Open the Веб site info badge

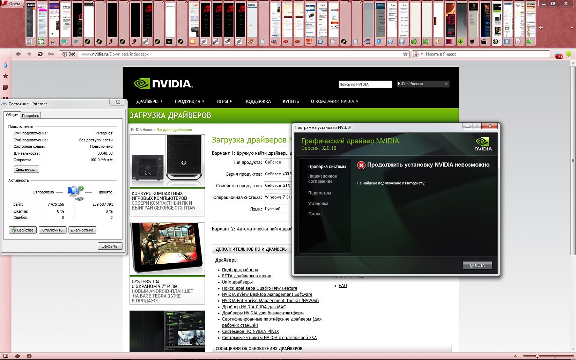point(69,54)
